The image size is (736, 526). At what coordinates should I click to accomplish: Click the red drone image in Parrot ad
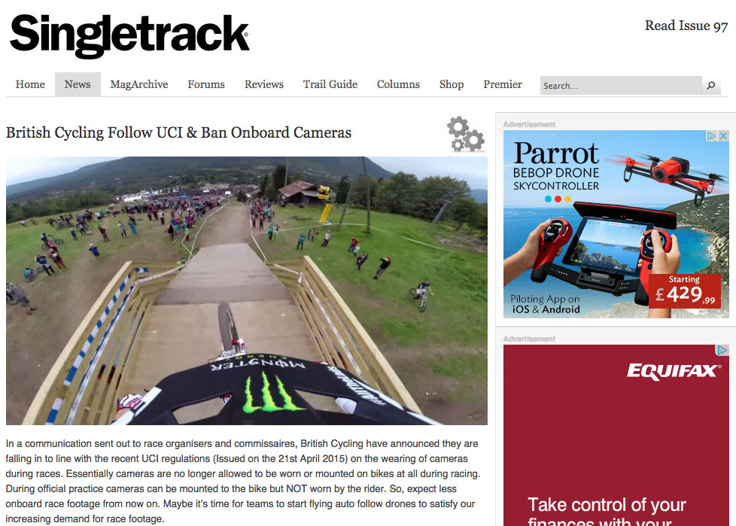pyautogui.click(x=674, y=172)
